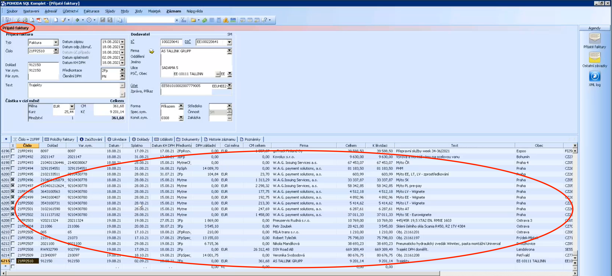Uncheck the X box for row 21FP2496
Image resolution: width=612 pixels, height=276 pixels.
pos(13,180)
